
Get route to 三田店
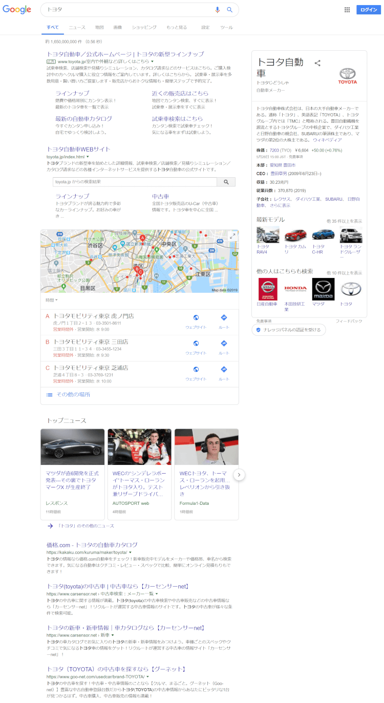coord(224,346)
